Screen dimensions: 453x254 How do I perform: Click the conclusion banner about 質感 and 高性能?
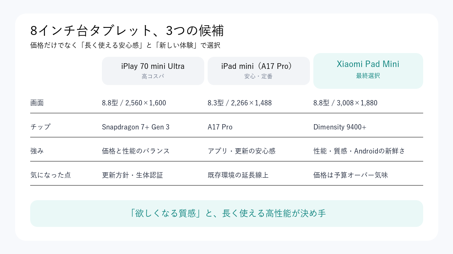click(226, 213)
